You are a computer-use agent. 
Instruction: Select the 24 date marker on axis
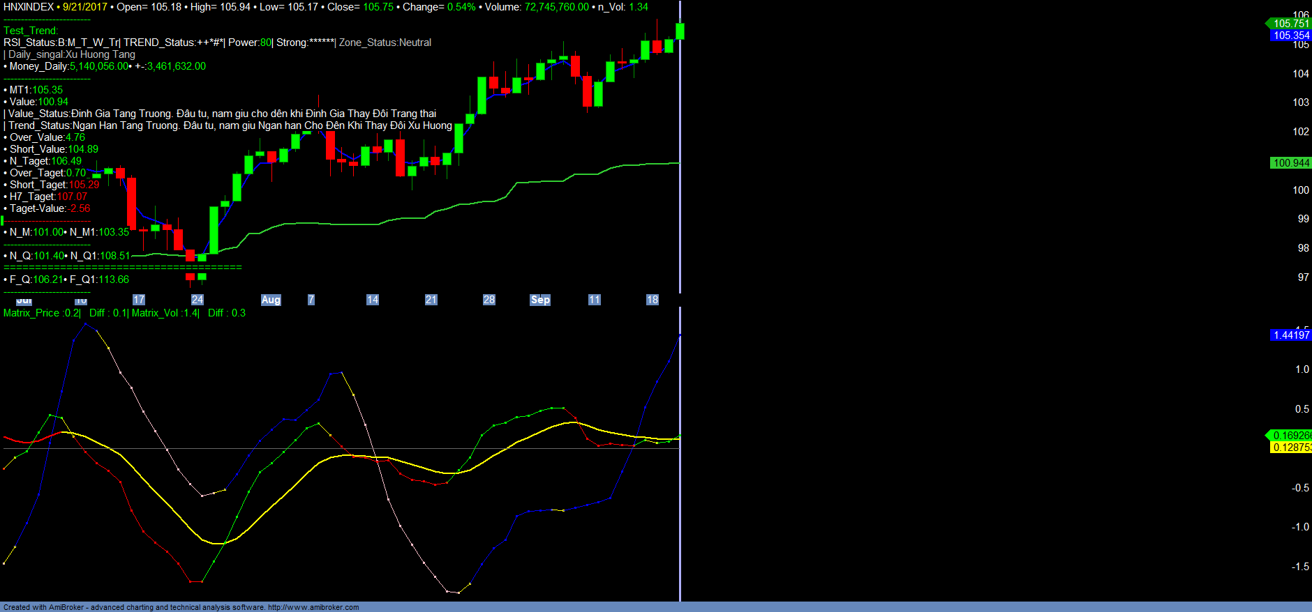pos(197,300)
